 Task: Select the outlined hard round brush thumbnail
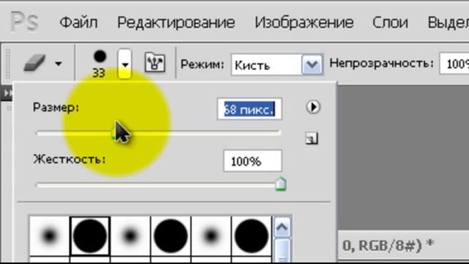coord(89,236)
